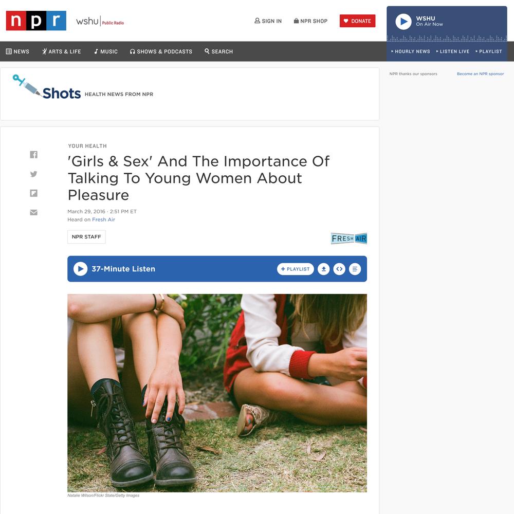Expand Hourly News in the player bar
The width and height of the screenshot is (514, 514).
coord(410,51)
